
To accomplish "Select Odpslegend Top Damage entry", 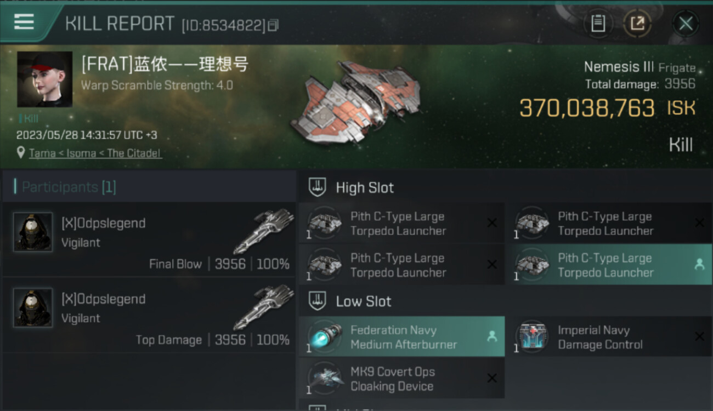I will 149,315.
